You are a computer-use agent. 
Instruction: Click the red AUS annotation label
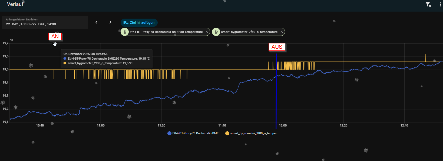tap(277, 47)
